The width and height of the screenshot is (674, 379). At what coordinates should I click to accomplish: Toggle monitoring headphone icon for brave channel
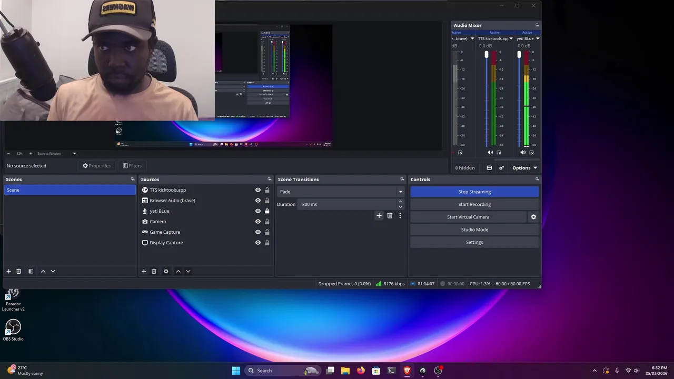click(x=460, y=153)
